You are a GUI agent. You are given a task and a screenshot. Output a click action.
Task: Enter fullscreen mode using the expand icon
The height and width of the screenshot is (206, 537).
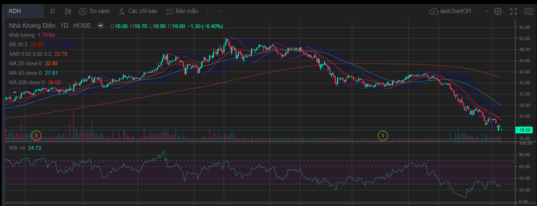tap(513, 11)
